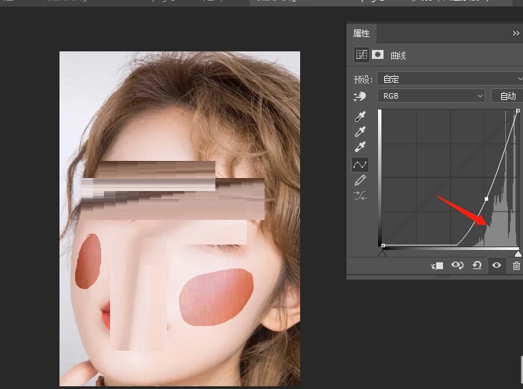The image size is (523, 389).
Task: Reset curves to adjustment defaults
Action: 477,266
